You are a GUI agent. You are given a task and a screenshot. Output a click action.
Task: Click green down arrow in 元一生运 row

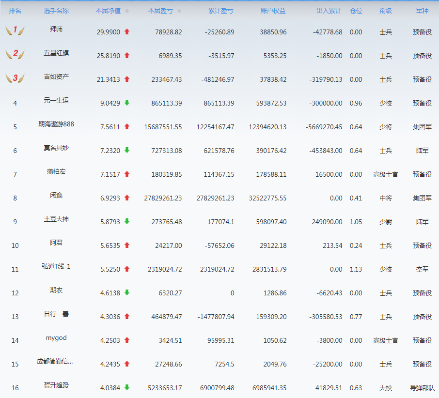pos(127,103)
